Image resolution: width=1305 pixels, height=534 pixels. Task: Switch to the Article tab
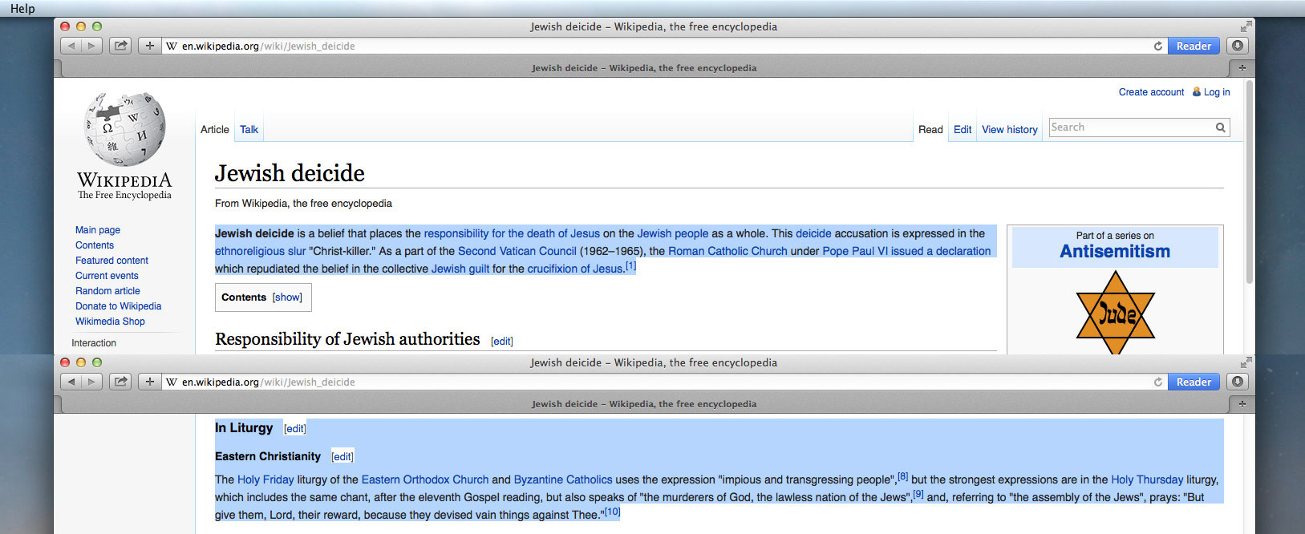pyautogui.click(x=215, y=129)
